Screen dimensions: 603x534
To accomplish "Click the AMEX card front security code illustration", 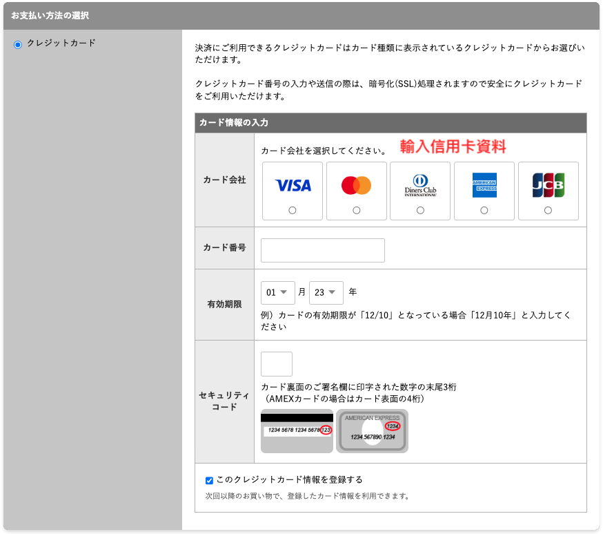I will point(372,431).
